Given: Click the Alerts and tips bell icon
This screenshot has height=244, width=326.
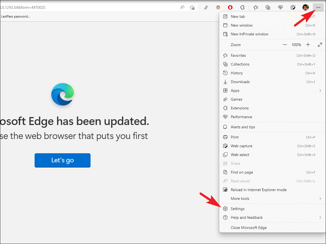Looking at the screenshot, I should (225, 127).
